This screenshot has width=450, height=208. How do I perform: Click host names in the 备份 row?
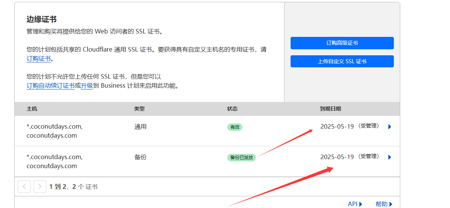click(55, 161)
